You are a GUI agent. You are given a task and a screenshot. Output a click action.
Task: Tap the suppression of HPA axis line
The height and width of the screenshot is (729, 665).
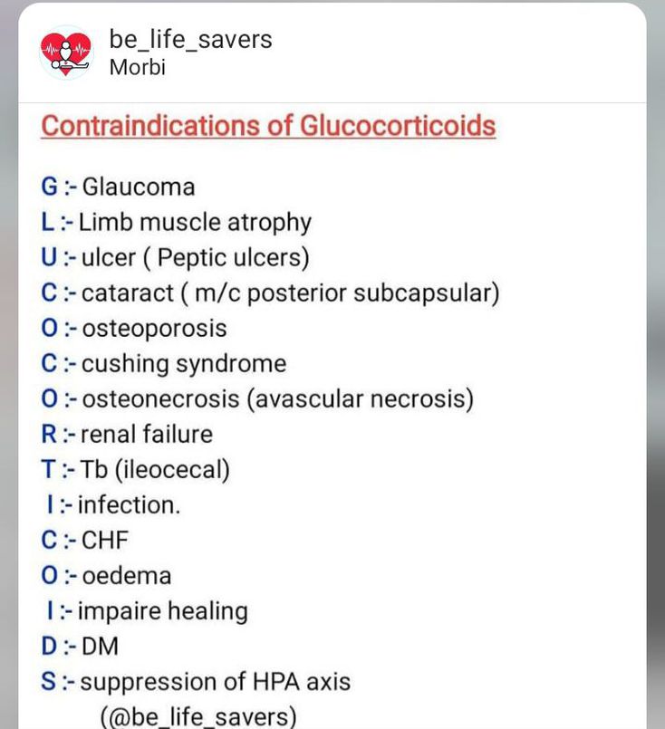[196, 681]
